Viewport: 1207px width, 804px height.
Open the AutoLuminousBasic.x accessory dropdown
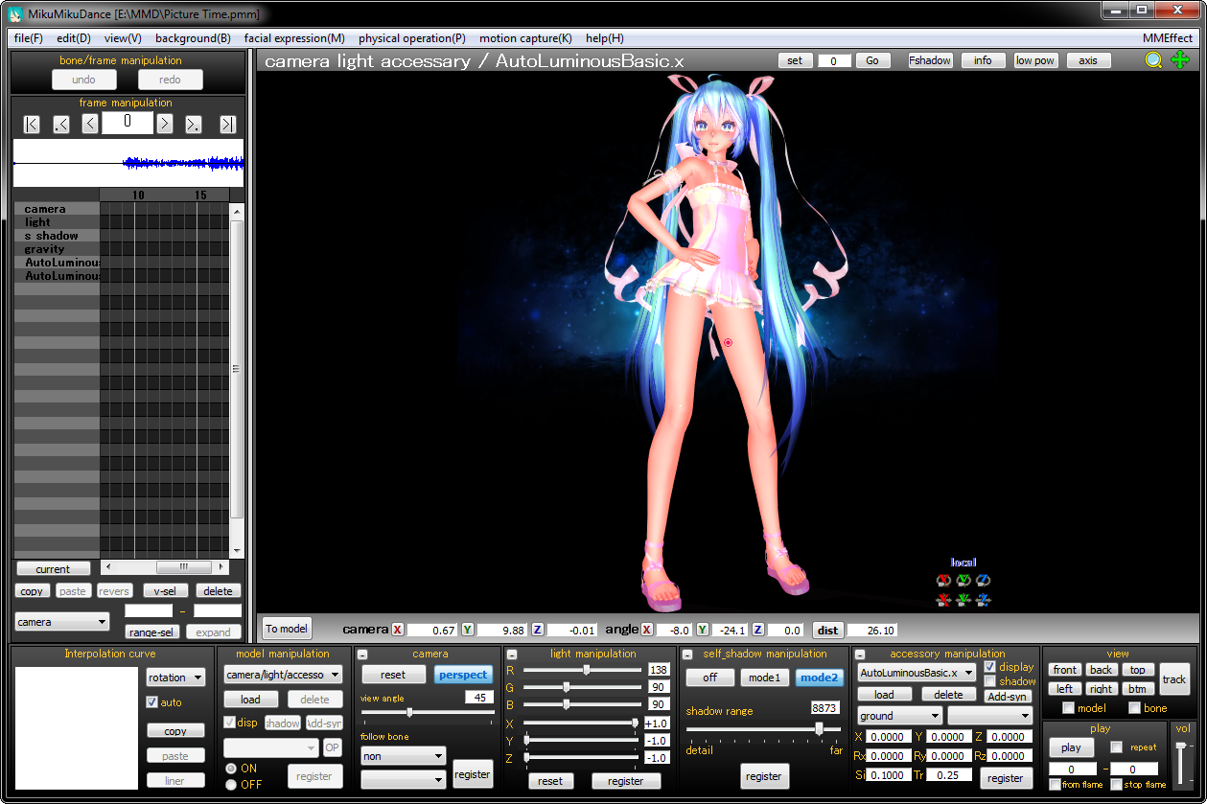[x=917, y=673]
